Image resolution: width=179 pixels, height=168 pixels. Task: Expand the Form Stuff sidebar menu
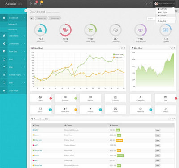point(13,51)
